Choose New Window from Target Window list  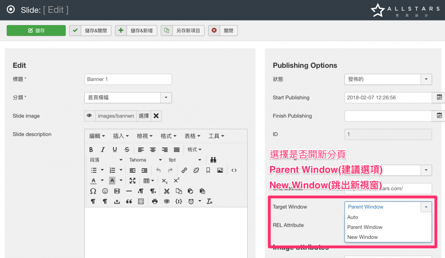click(x=362, y=237)
